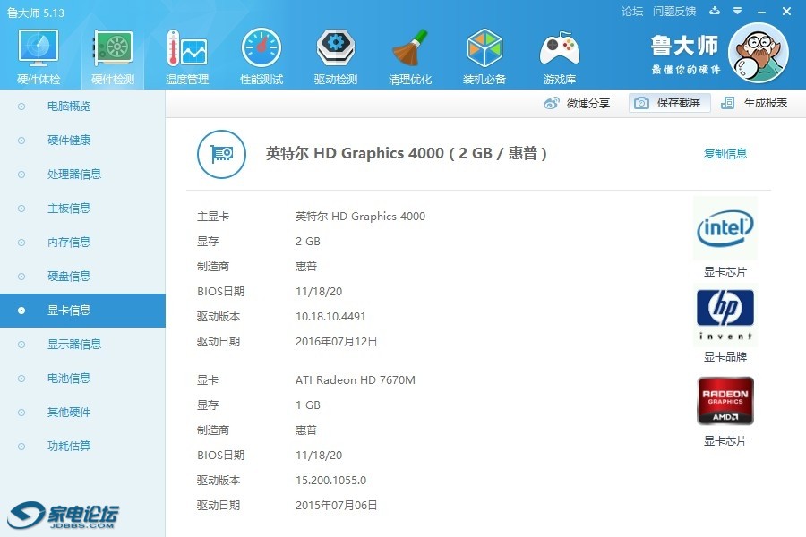The height and width of the screenshot is (537, 806).
Task: Click driver date 2015年07月06日
Action: click(x=336, y=506)
